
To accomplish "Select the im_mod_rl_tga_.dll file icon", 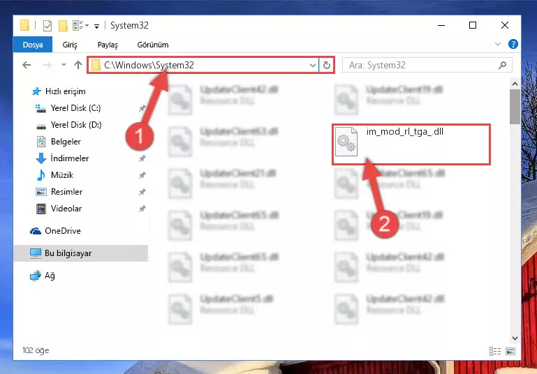I will pos(346,142).
